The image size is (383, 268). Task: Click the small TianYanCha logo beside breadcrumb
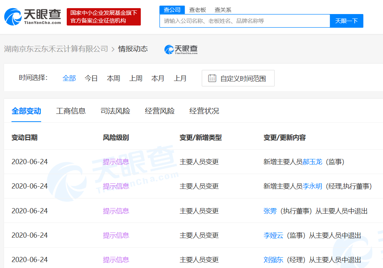point(181,49)
